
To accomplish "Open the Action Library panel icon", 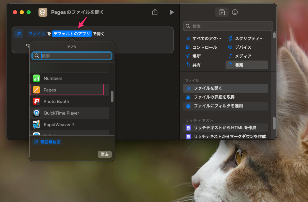I will click(x=222, y=12).
